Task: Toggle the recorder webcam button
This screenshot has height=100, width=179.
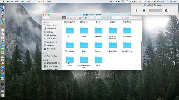Action: pos(166,11)
